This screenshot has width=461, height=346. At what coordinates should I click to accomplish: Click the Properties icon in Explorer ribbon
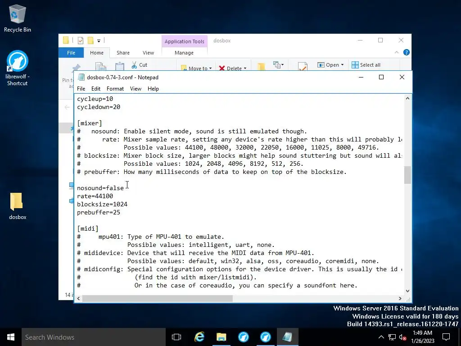[303, 66]
